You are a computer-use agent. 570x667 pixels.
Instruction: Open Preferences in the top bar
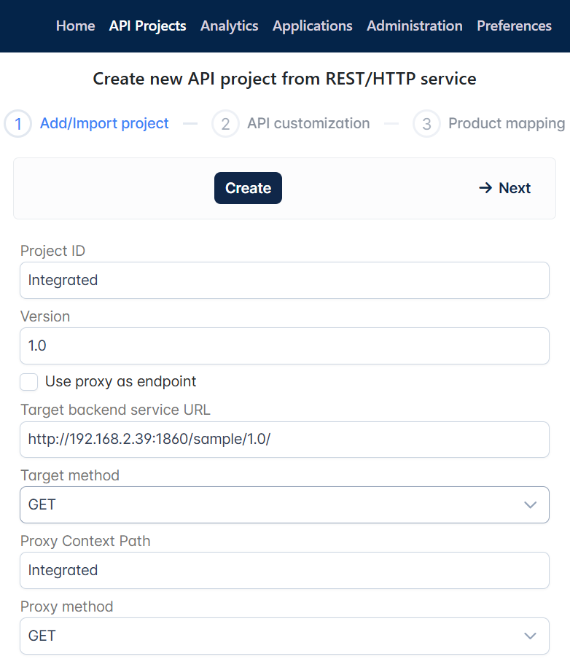515,26
